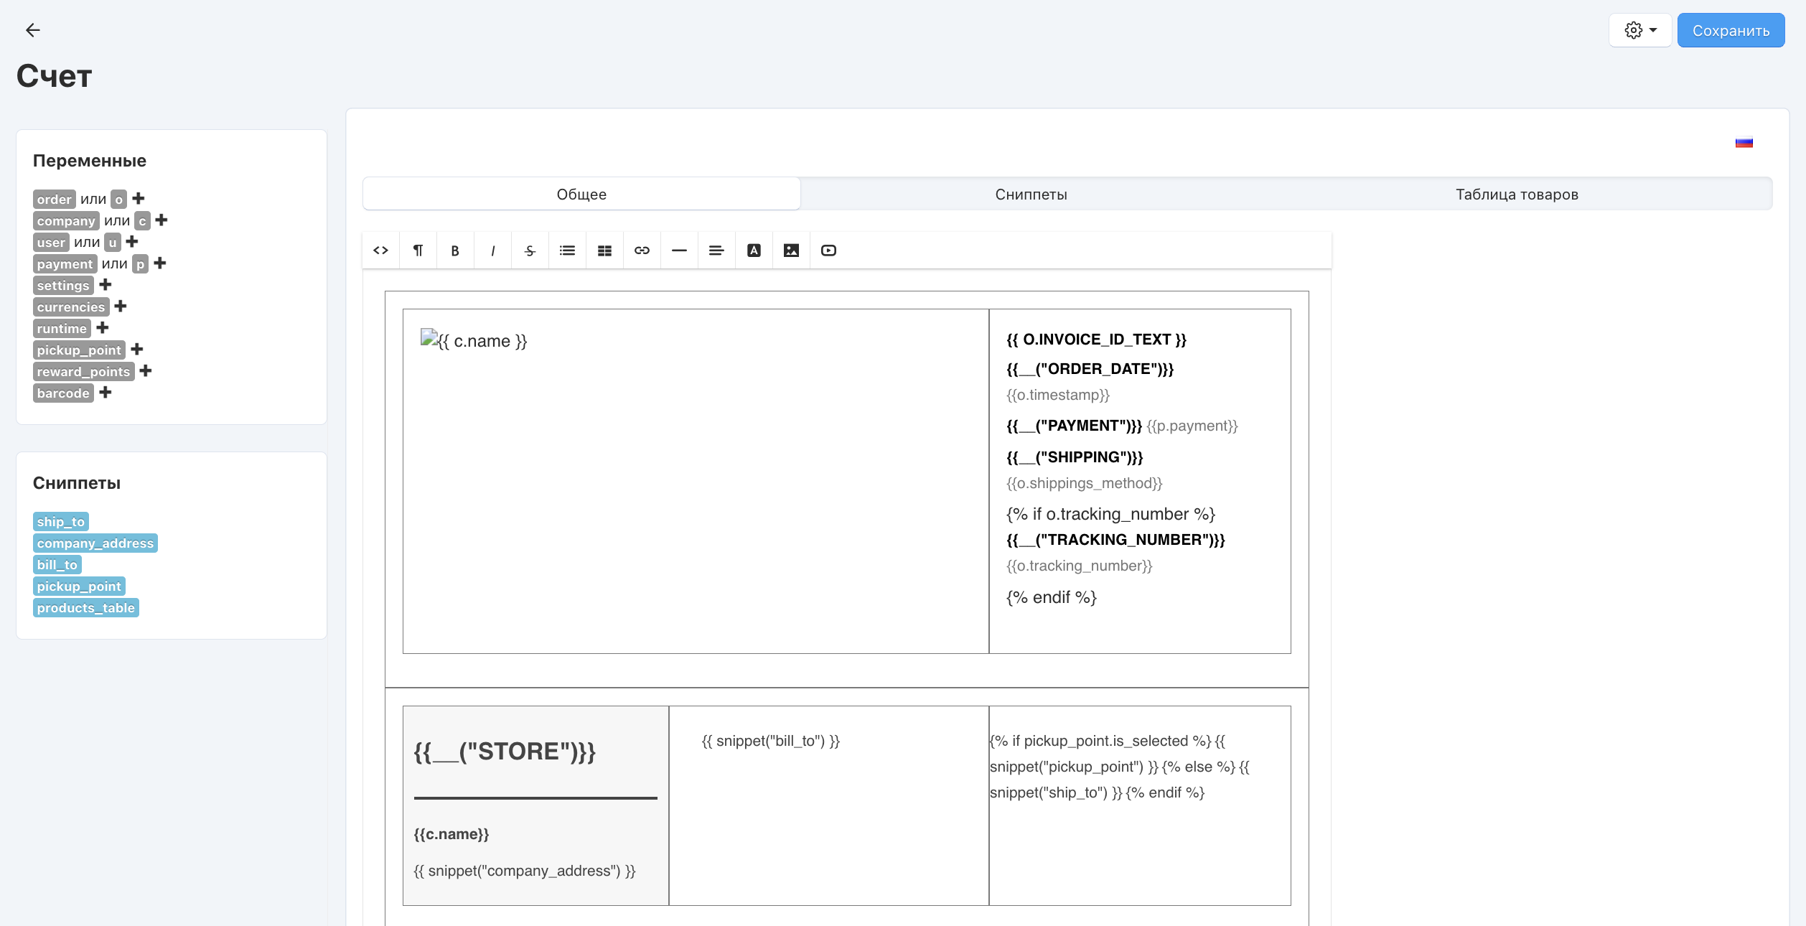Open the gear settings dropdown
This screenshot has height=926, width=1806.
[1640, 30]
